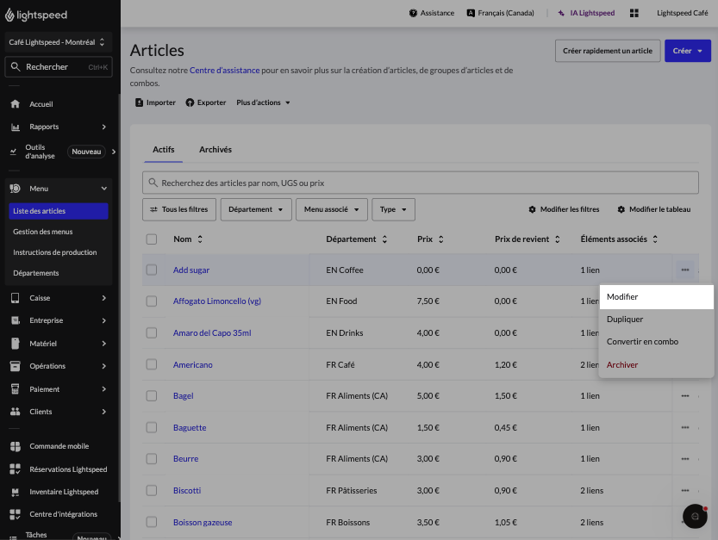
Task: Click the Modifier le tableau gear icon
Action: pyautogui.click(x=621, y=209)
